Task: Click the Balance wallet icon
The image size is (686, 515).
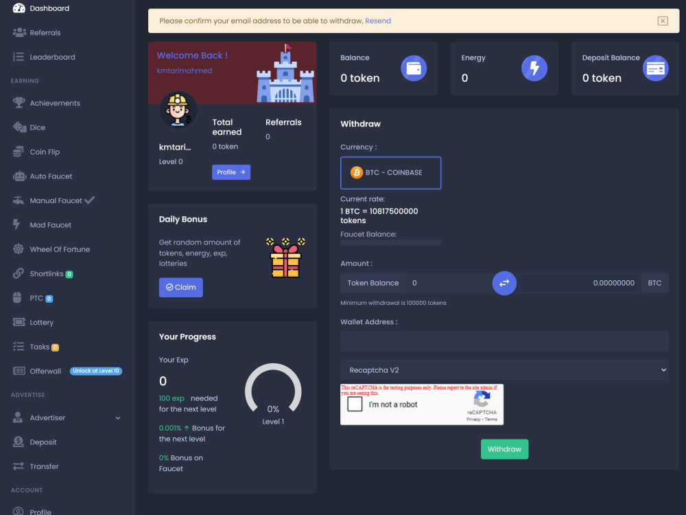Action: pyautogui.click(x=414, y=68)
